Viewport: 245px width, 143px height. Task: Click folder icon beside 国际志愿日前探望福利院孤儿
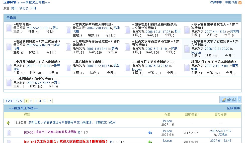(x=128, y=30)
